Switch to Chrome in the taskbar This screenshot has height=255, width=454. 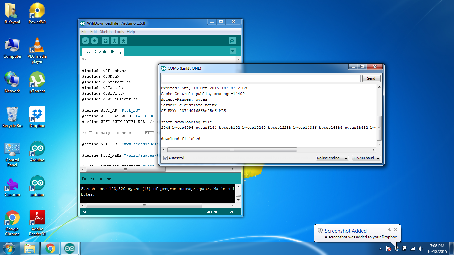tap(50, 248)
